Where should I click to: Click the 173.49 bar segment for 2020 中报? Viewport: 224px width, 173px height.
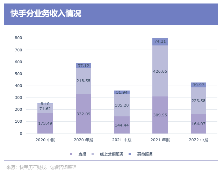pos(45,123)
